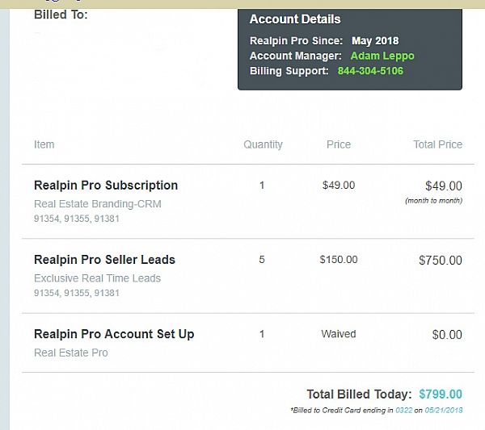Viewport: 485px width, 430px height.
Task: Click the month to month note
Action: tap(433, 201)
